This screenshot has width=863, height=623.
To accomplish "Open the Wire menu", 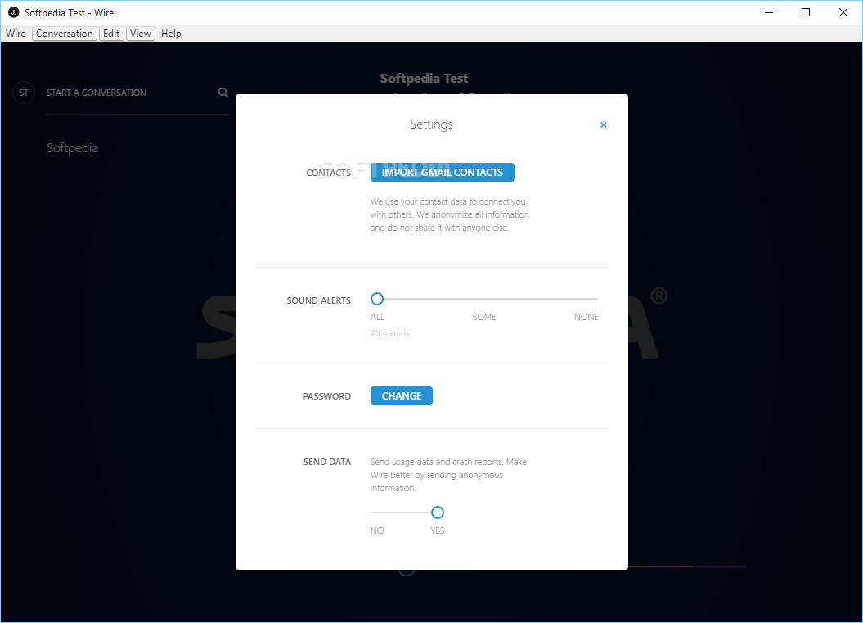I will [x=16, y=34].
